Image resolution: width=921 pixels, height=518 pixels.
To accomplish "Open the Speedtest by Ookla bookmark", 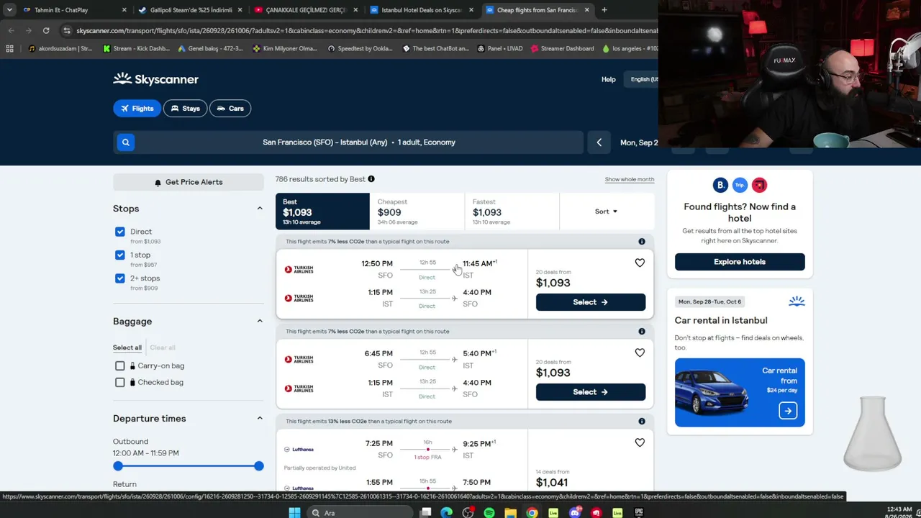I will pyautogui.click(x=360, y=49).
